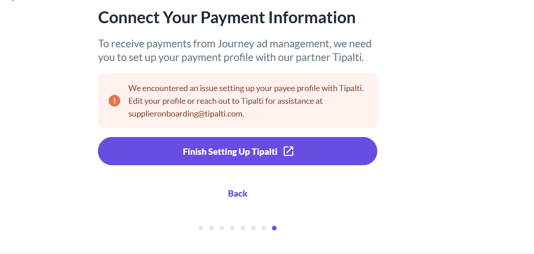Click the Connect Your Payment Information heading
Image resolution: width=534 pixels, height=254 pixels.
(226, 18)
